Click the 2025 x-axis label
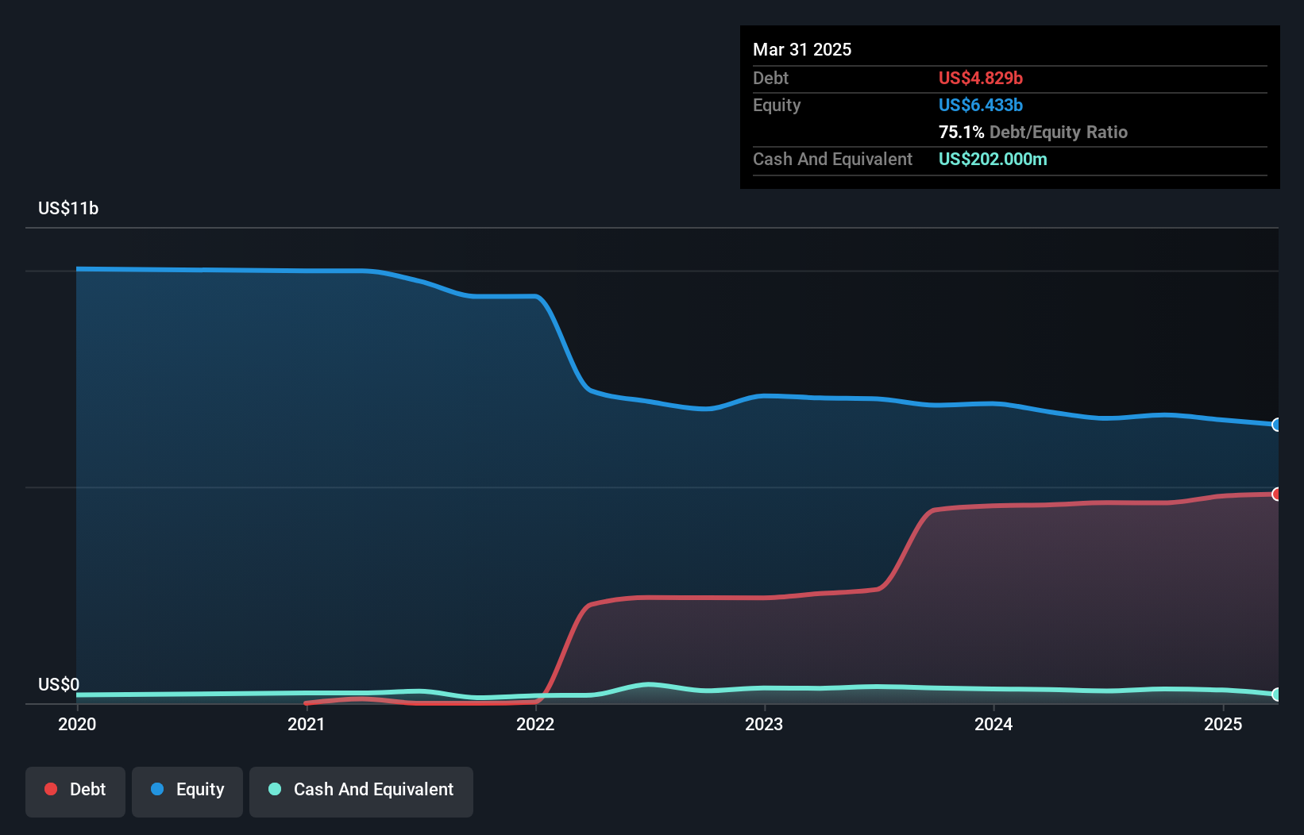Screen dimensions: 1304x835 (x=1223, y=724)
